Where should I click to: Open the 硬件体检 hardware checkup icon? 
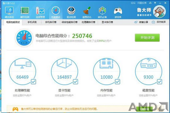9,12
